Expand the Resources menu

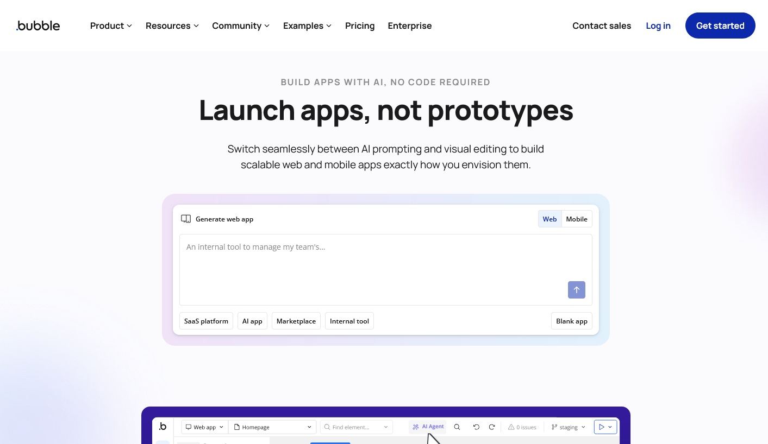[172, 26]
